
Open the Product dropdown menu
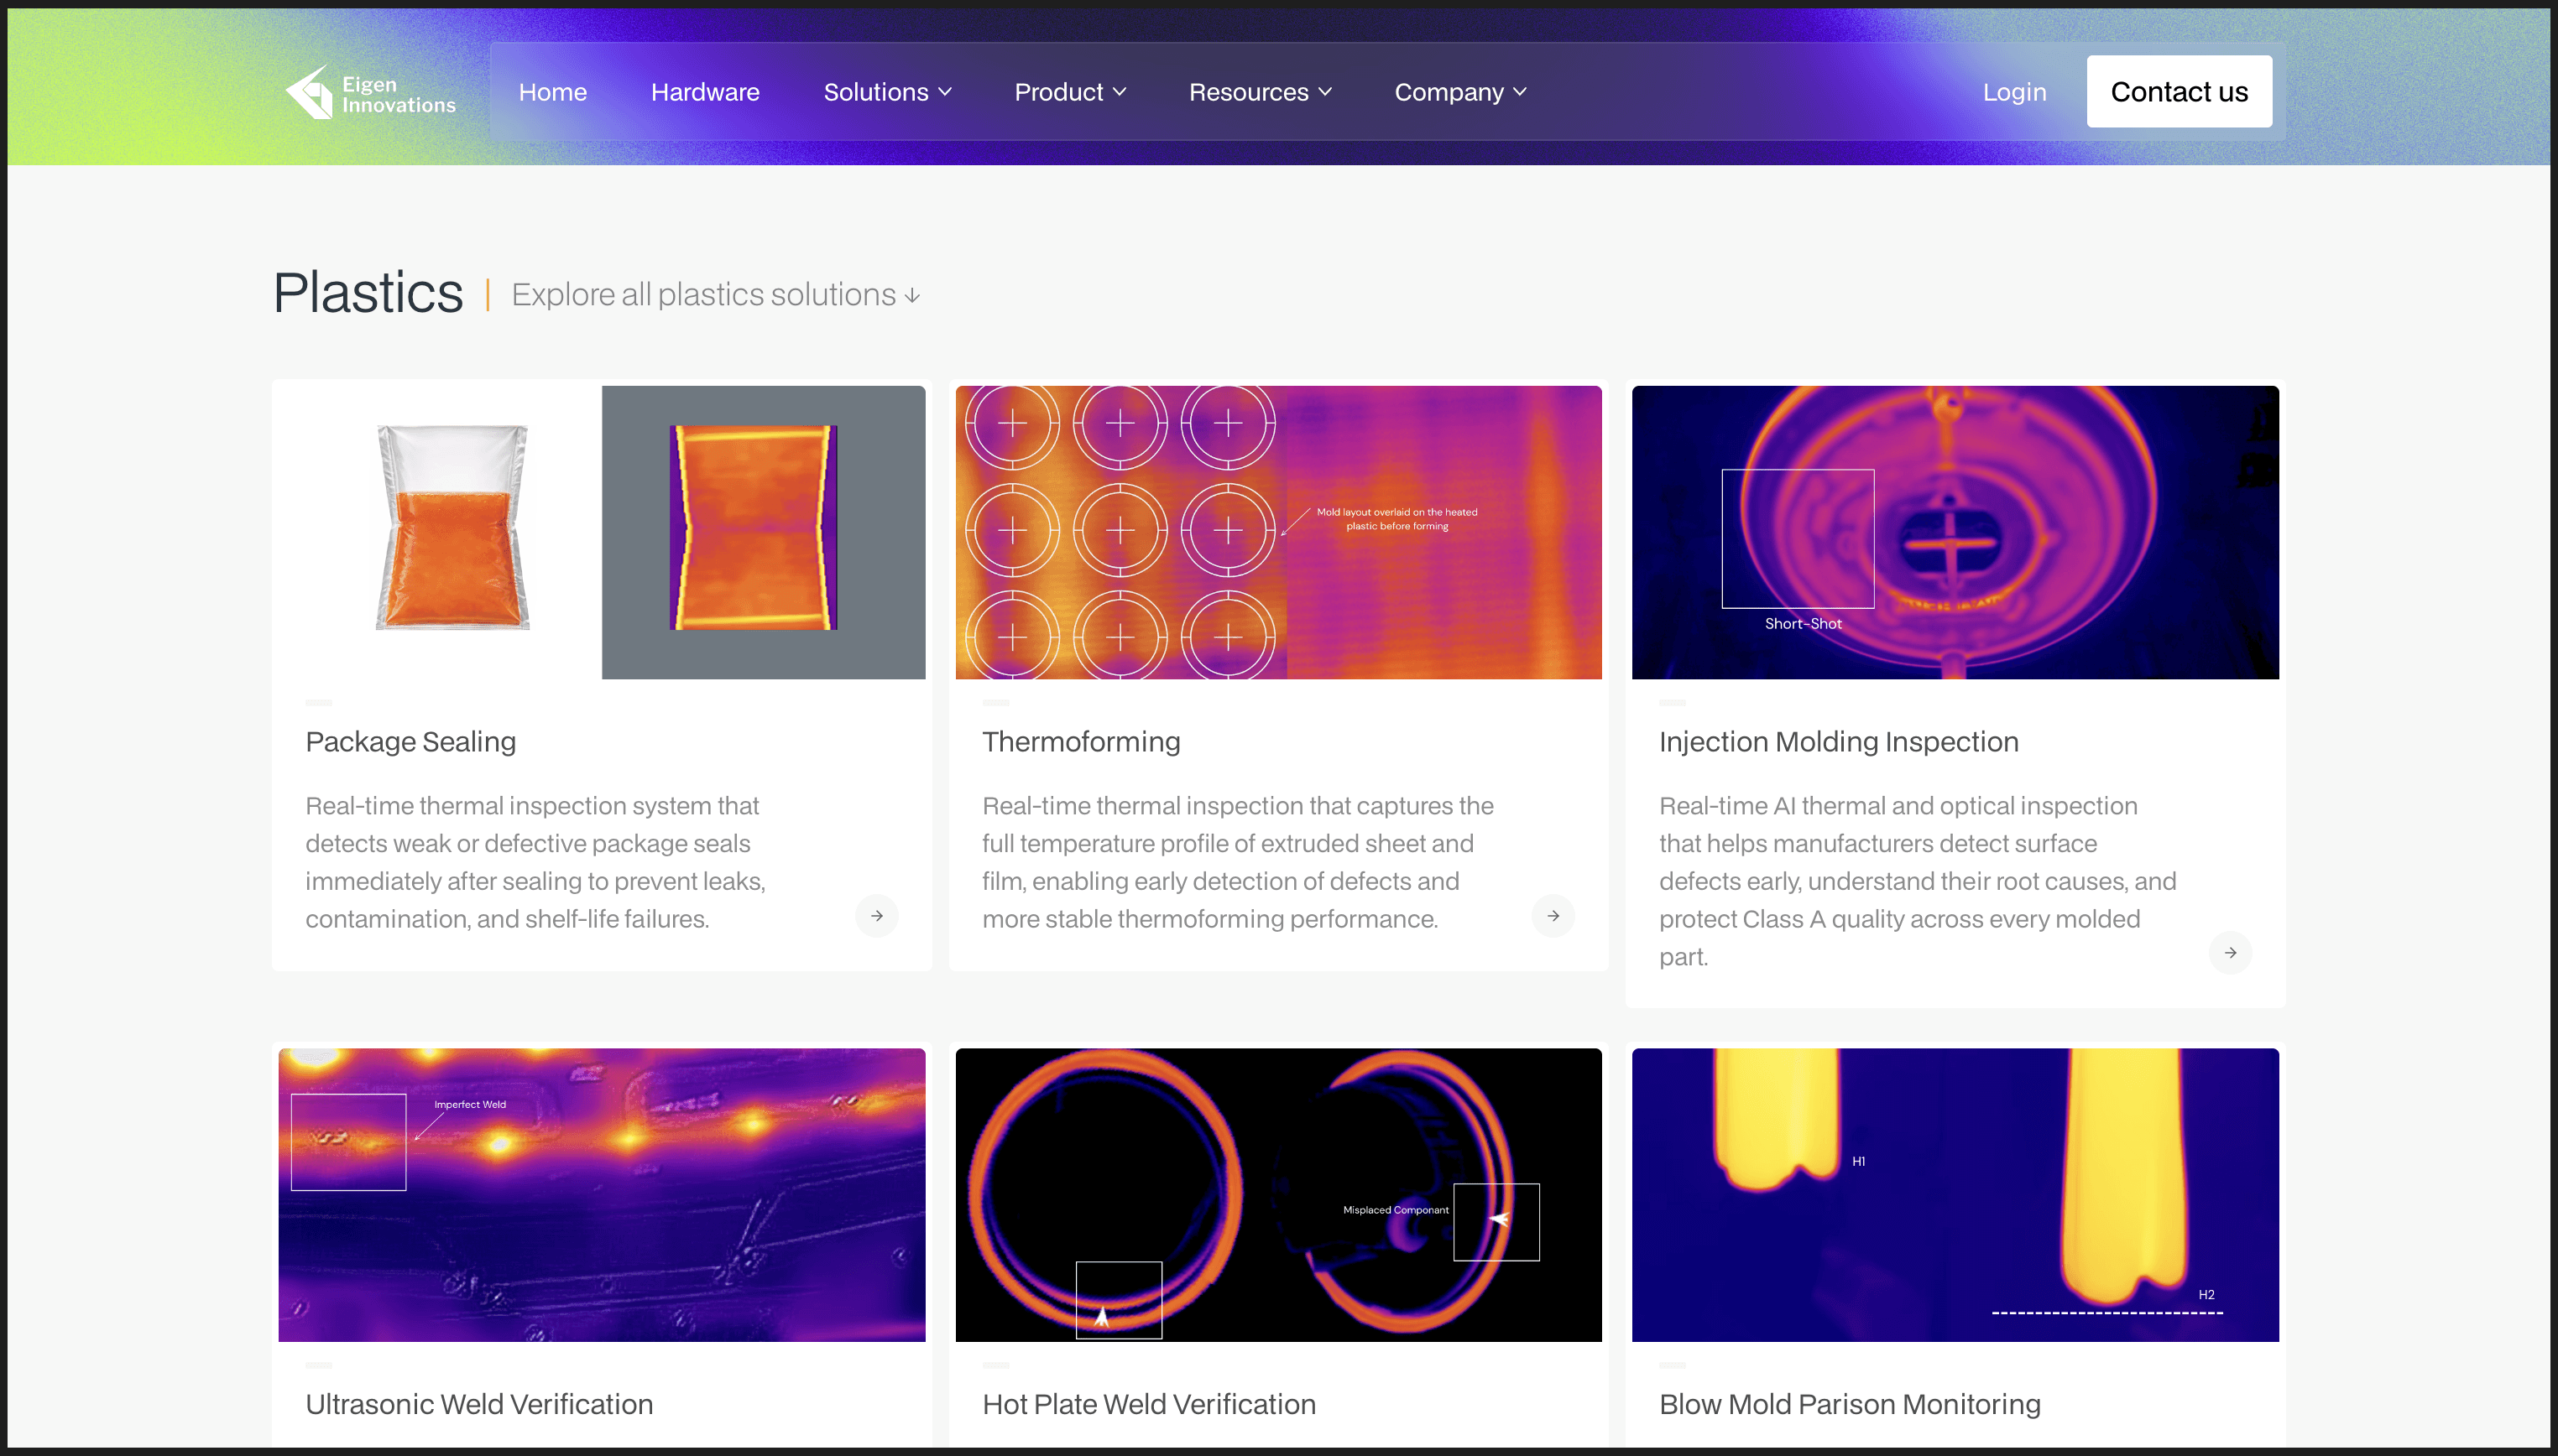pyautogui.click(x=1069, y=92)
